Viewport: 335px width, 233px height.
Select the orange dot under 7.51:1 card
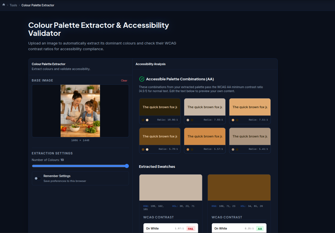pyautogui.click(x=233, y=120)
